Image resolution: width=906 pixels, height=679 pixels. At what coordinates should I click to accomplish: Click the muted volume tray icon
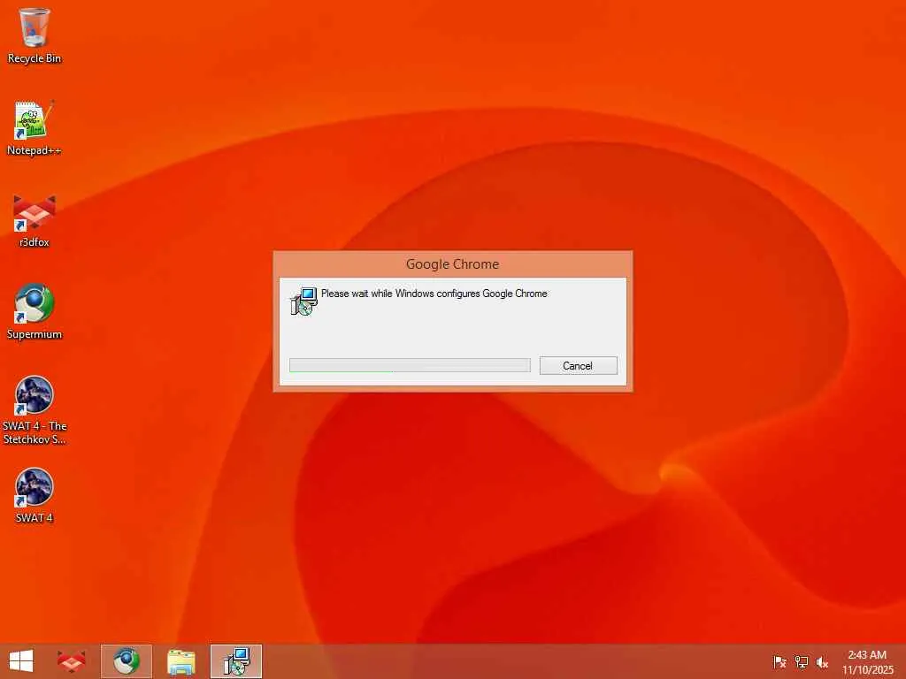click(822, 661)
